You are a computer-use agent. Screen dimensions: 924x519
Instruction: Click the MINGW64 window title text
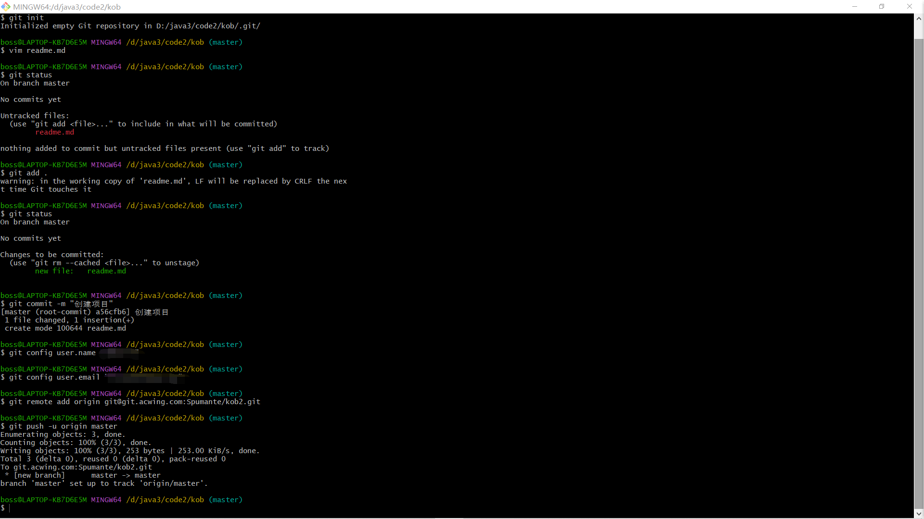[x=67, y=7]
